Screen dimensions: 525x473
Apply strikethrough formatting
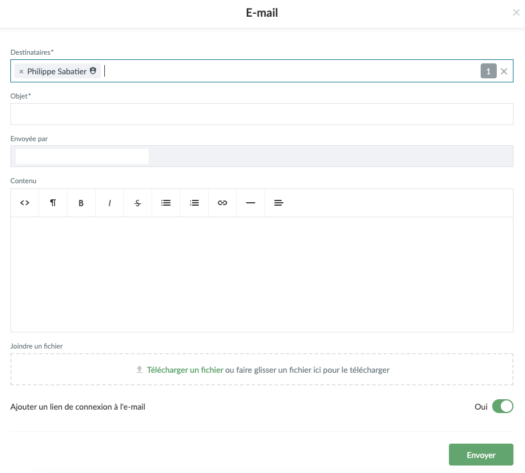pos(138,203)
